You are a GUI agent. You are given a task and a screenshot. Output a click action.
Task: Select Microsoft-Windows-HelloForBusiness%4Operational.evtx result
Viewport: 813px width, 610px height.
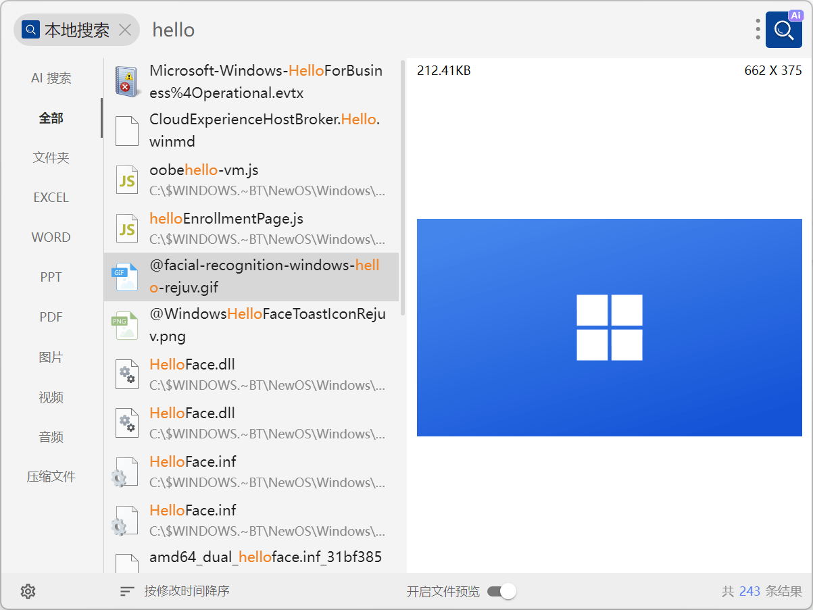pyautogui.click(x=251, y=82)
